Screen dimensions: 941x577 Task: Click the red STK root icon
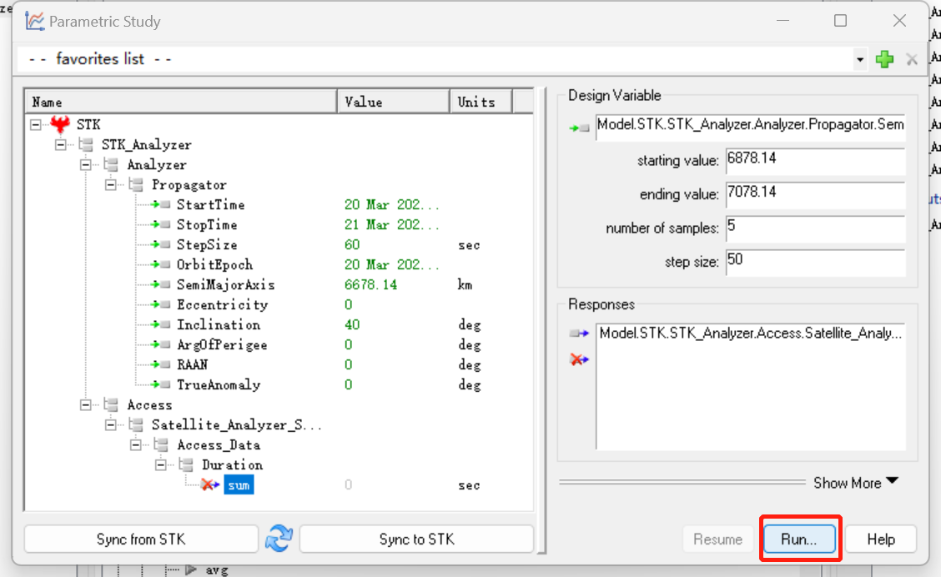(60, 125)
